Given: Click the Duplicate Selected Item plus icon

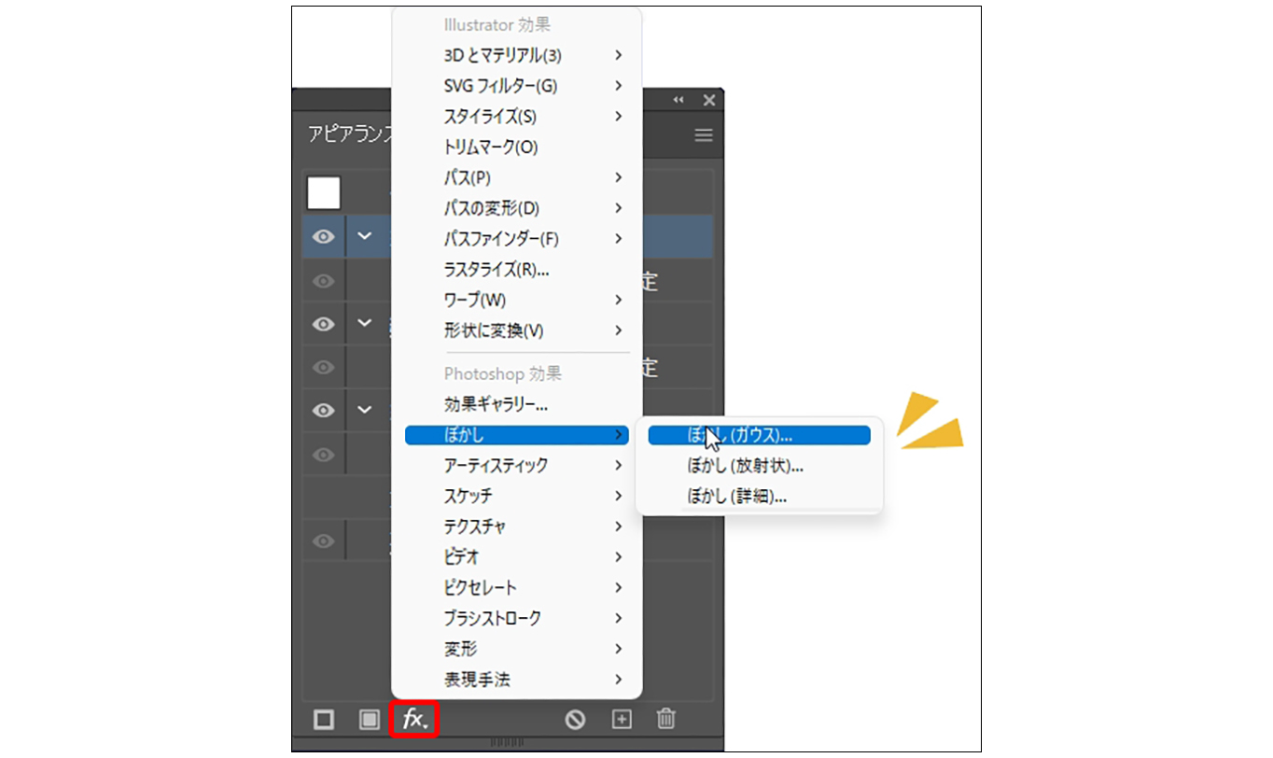Looking at the screenshot, I should click(622, 719).
